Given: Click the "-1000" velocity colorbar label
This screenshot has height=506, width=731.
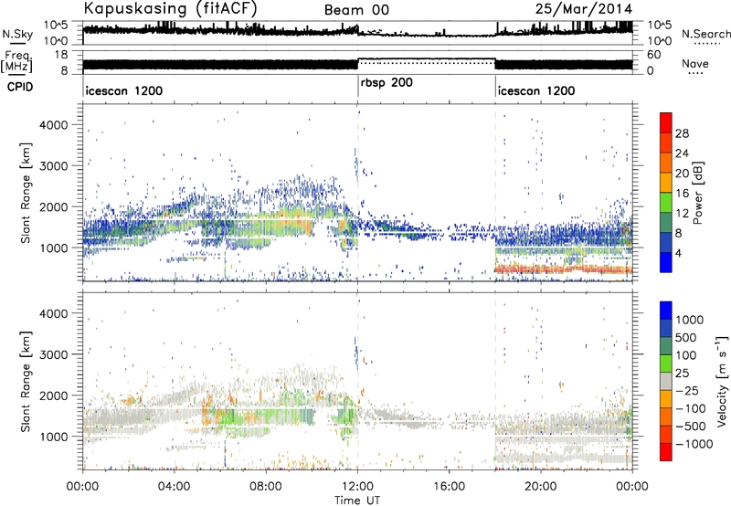Looking at the screenshot, I should 694,444.
